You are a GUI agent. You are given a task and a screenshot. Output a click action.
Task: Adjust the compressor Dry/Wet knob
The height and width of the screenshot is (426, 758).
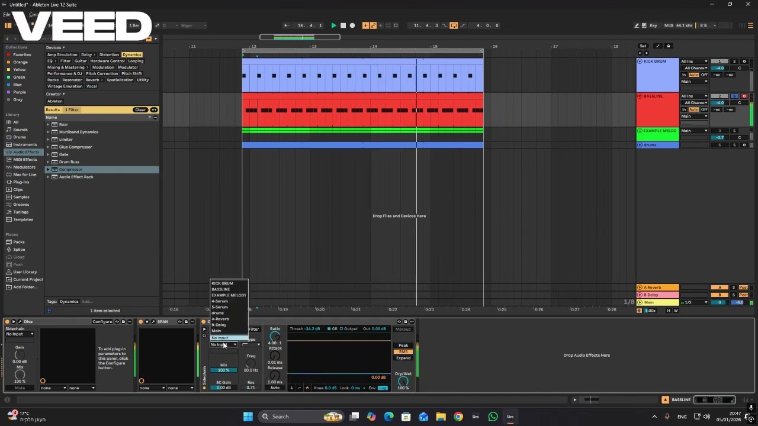[x=403, y=382]
